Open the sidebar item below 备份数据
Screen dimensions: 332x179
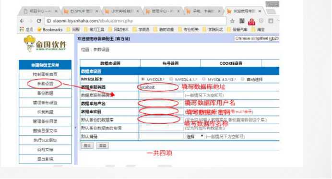click(45, 103)
